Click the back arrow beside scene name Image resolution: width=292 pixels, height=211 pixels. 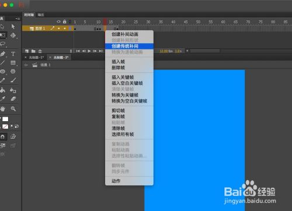click(x=26, y=65)
